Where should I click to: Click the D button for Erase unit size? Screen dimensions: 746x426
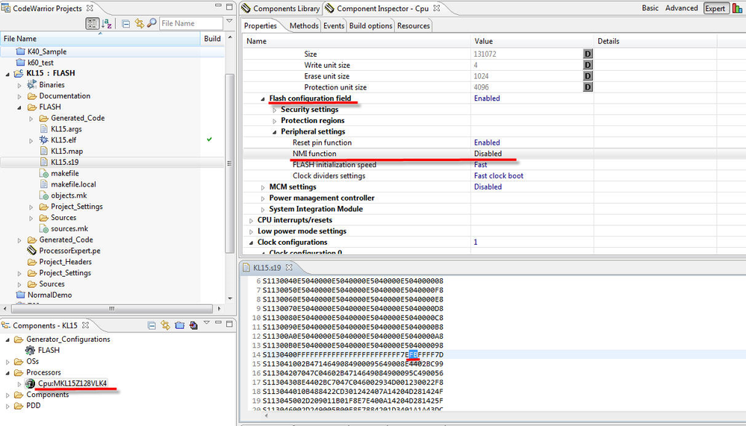pos(588,76)
